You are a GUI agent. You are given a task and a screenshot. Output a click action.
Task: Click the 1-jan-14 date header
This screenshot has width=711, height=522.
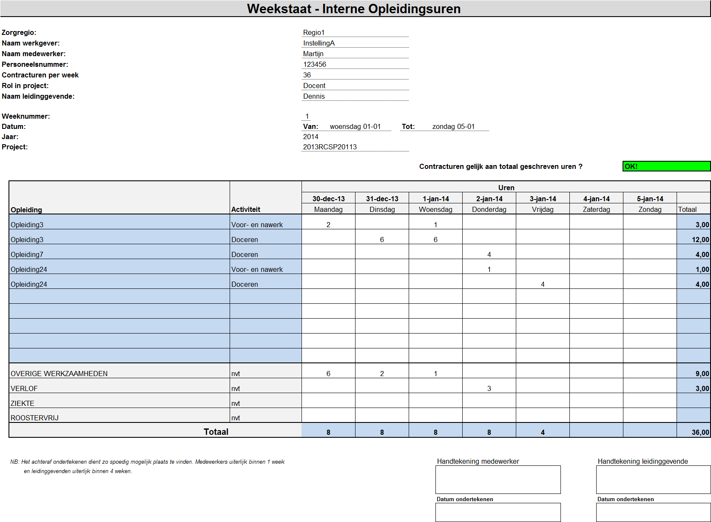[435, 199]
